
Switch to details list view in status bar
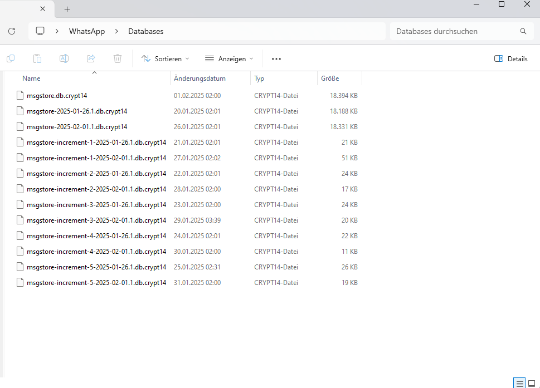click(x=519, y=383)
